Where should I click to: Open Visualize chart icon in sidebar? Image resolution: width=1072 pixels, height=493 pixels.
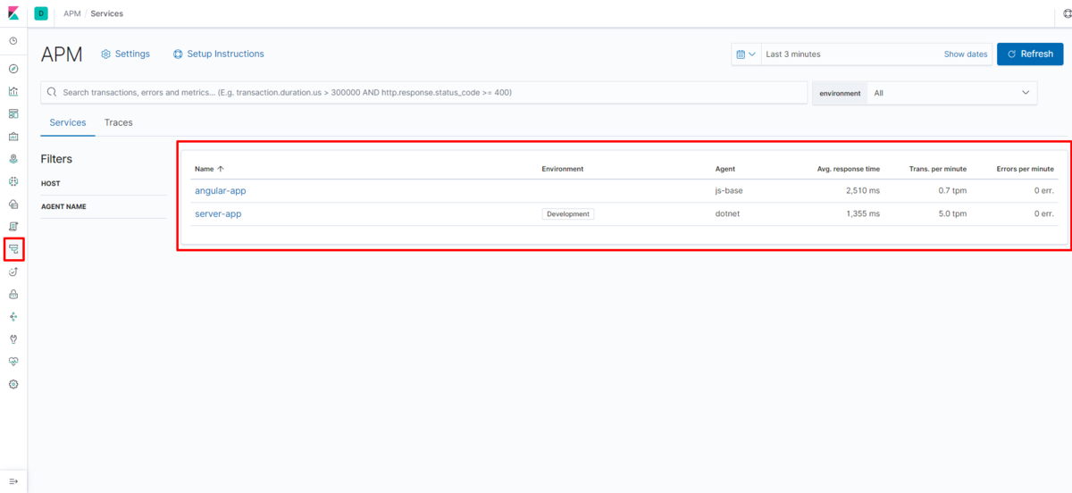pyautogui.click(x=13, y=91)
